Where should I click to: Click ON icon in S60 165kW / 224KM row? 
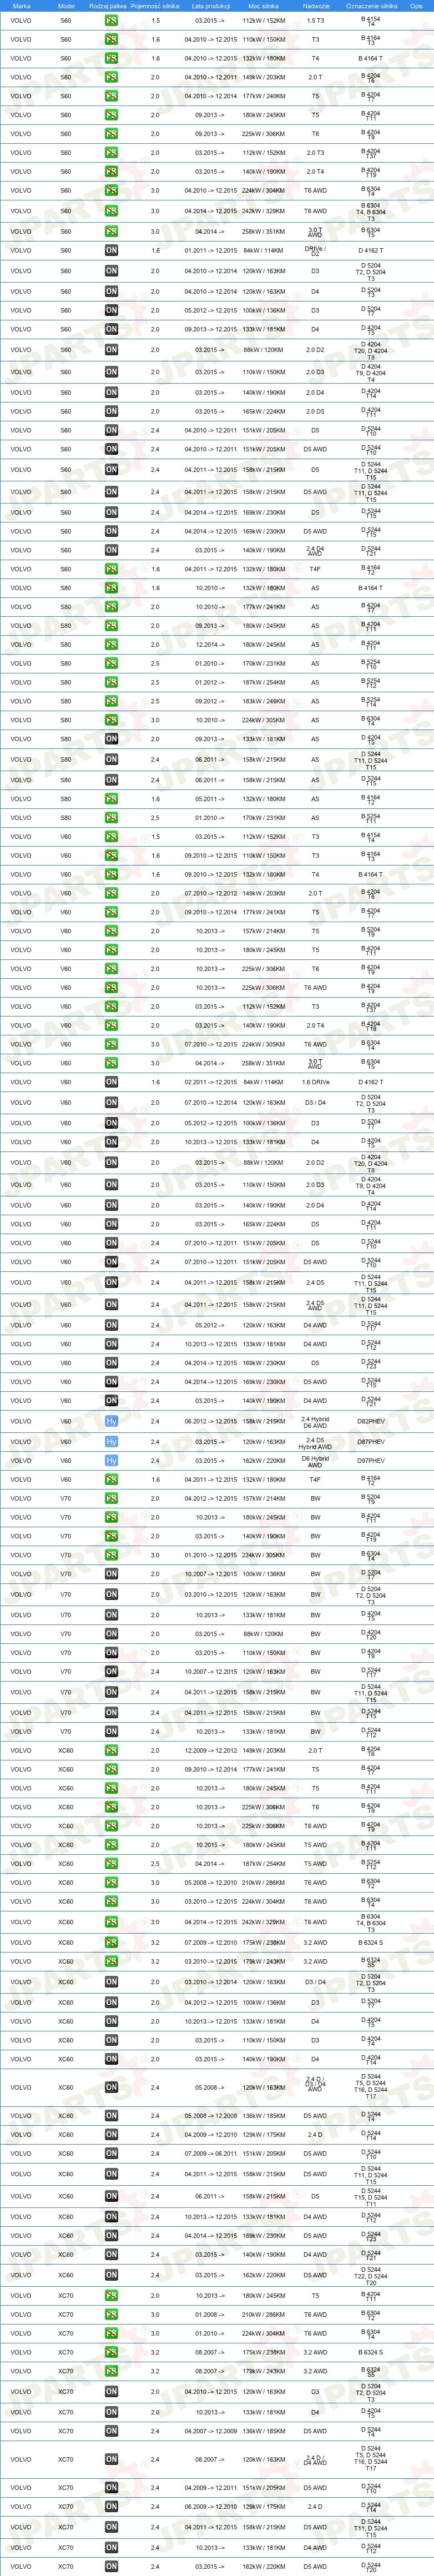pyautogui.click(x=111, y=411)
